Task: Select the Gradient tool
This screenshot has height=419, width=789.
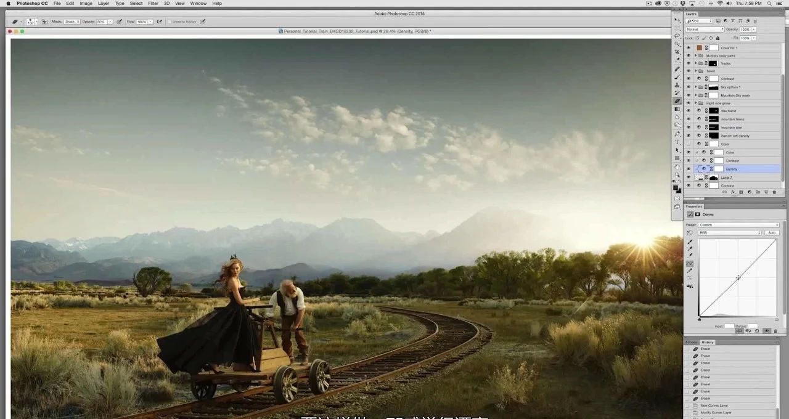Action: (x=678, y=109)
